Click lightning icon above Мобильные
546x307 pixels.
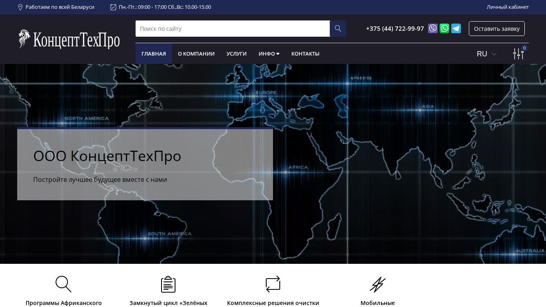pyautogui.click(x=378, y=284)
